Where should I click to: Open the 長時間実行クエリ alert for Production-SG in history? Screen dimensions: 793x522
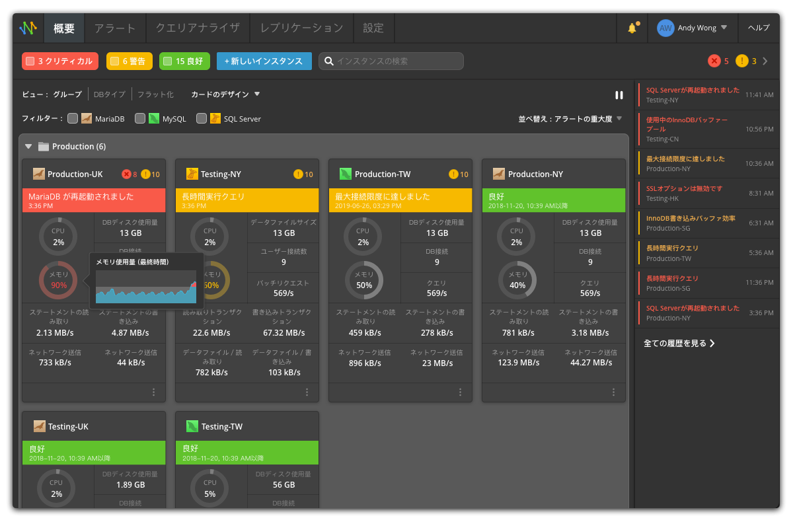click(x=706, y=283)
